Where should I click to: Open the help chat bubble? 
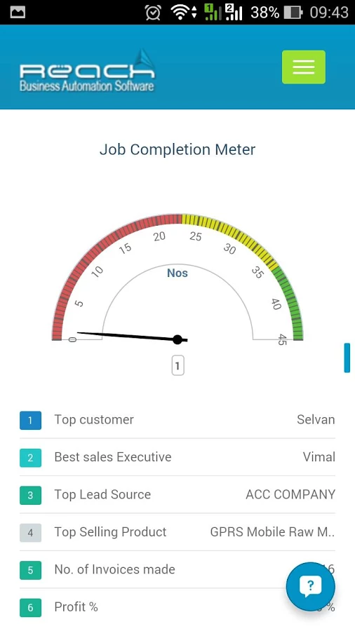(x=310, y=586)
